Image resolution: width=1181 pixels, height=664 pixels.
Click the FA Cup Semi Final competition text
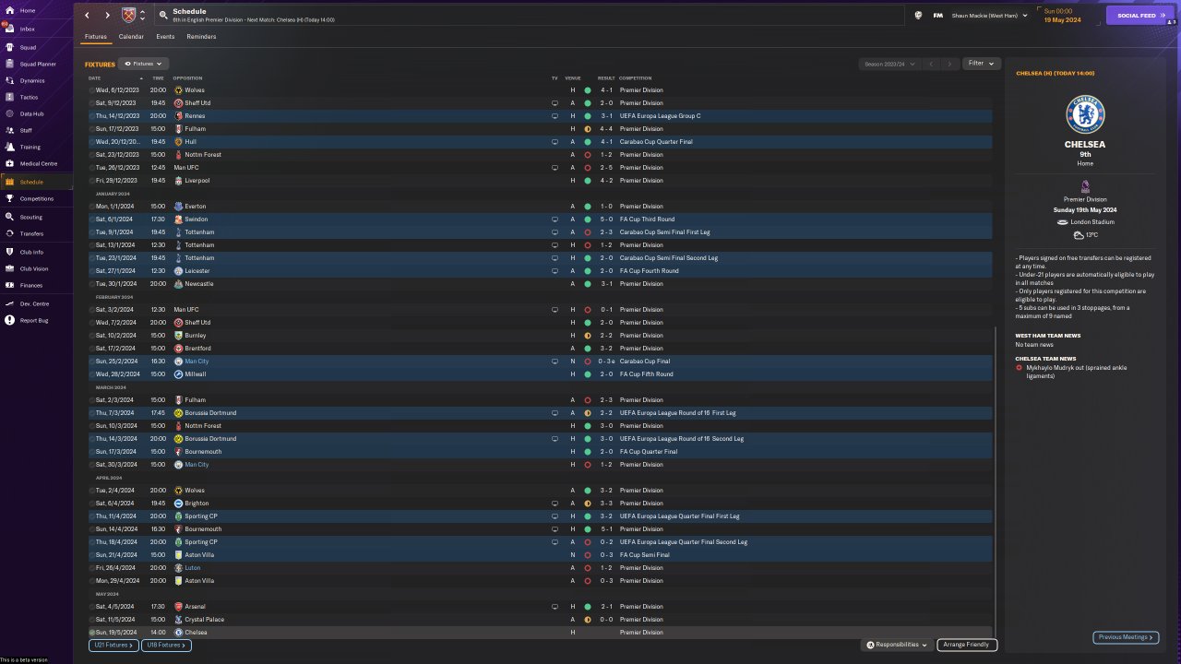coord(644,555)
